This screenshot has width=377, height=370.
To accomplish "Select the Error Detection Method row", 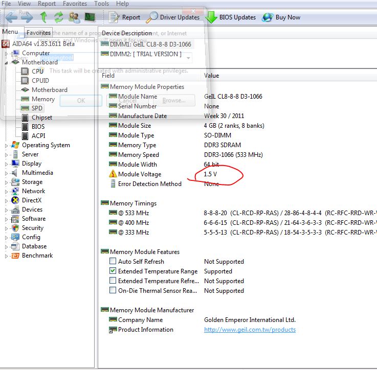I will 164,184.
